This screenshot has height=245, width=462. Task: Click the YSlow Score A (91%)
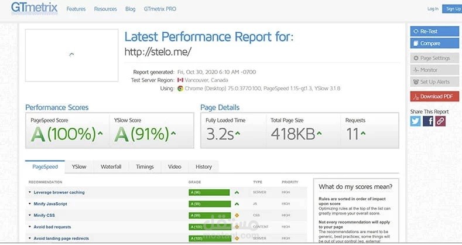(142, 134)
